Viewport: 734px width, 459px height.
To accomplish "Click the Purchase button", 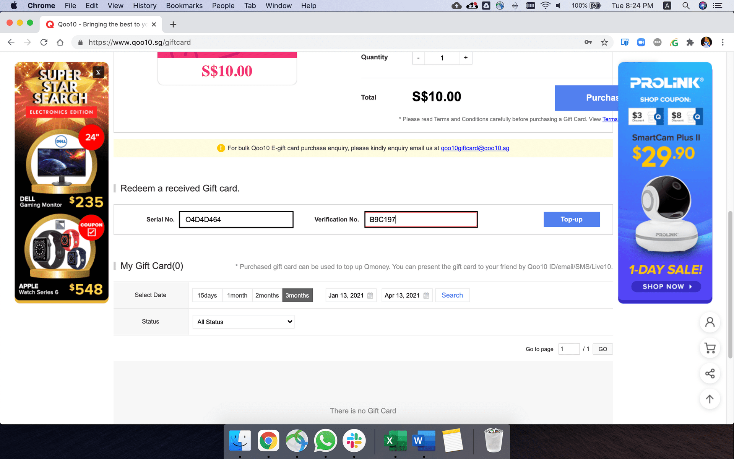I will pos(586,98).
